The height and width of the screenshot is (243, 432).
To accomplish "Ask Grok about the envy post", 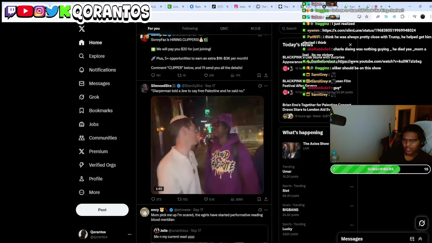I will [260, 210].
